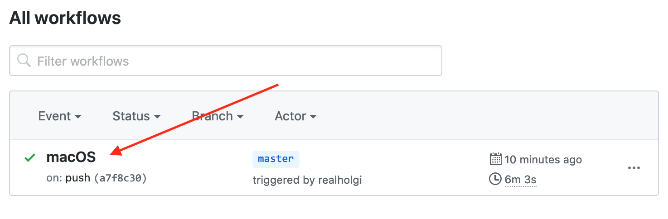Click the '10 minutes ago' timestamp
The width and height of the screenshot is (668, 219).
543,160
